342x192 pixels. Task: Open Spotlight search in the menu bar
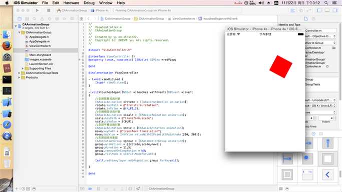tap(326, 3)
